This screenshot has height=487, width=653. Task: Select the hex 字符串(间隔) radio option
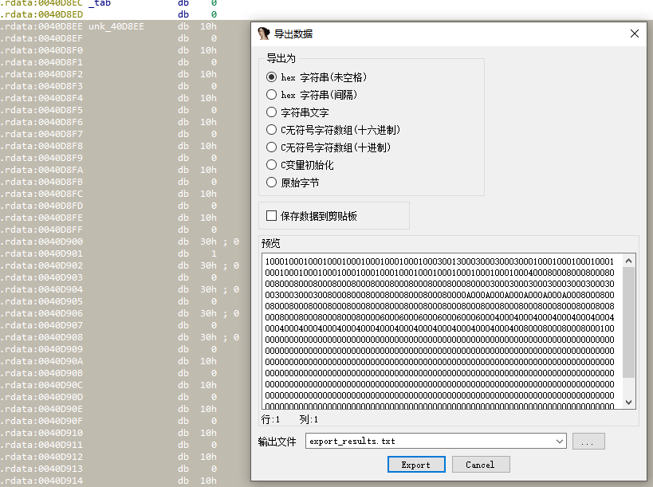272,95
